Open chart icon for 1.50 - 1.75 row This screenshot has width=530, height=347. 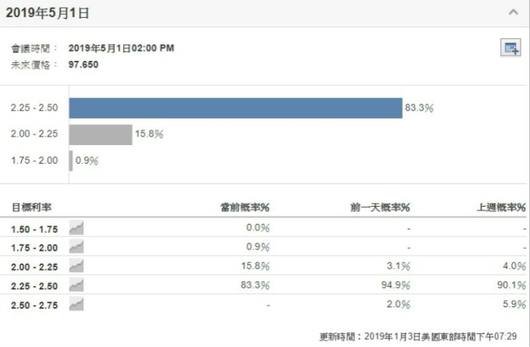76,228
